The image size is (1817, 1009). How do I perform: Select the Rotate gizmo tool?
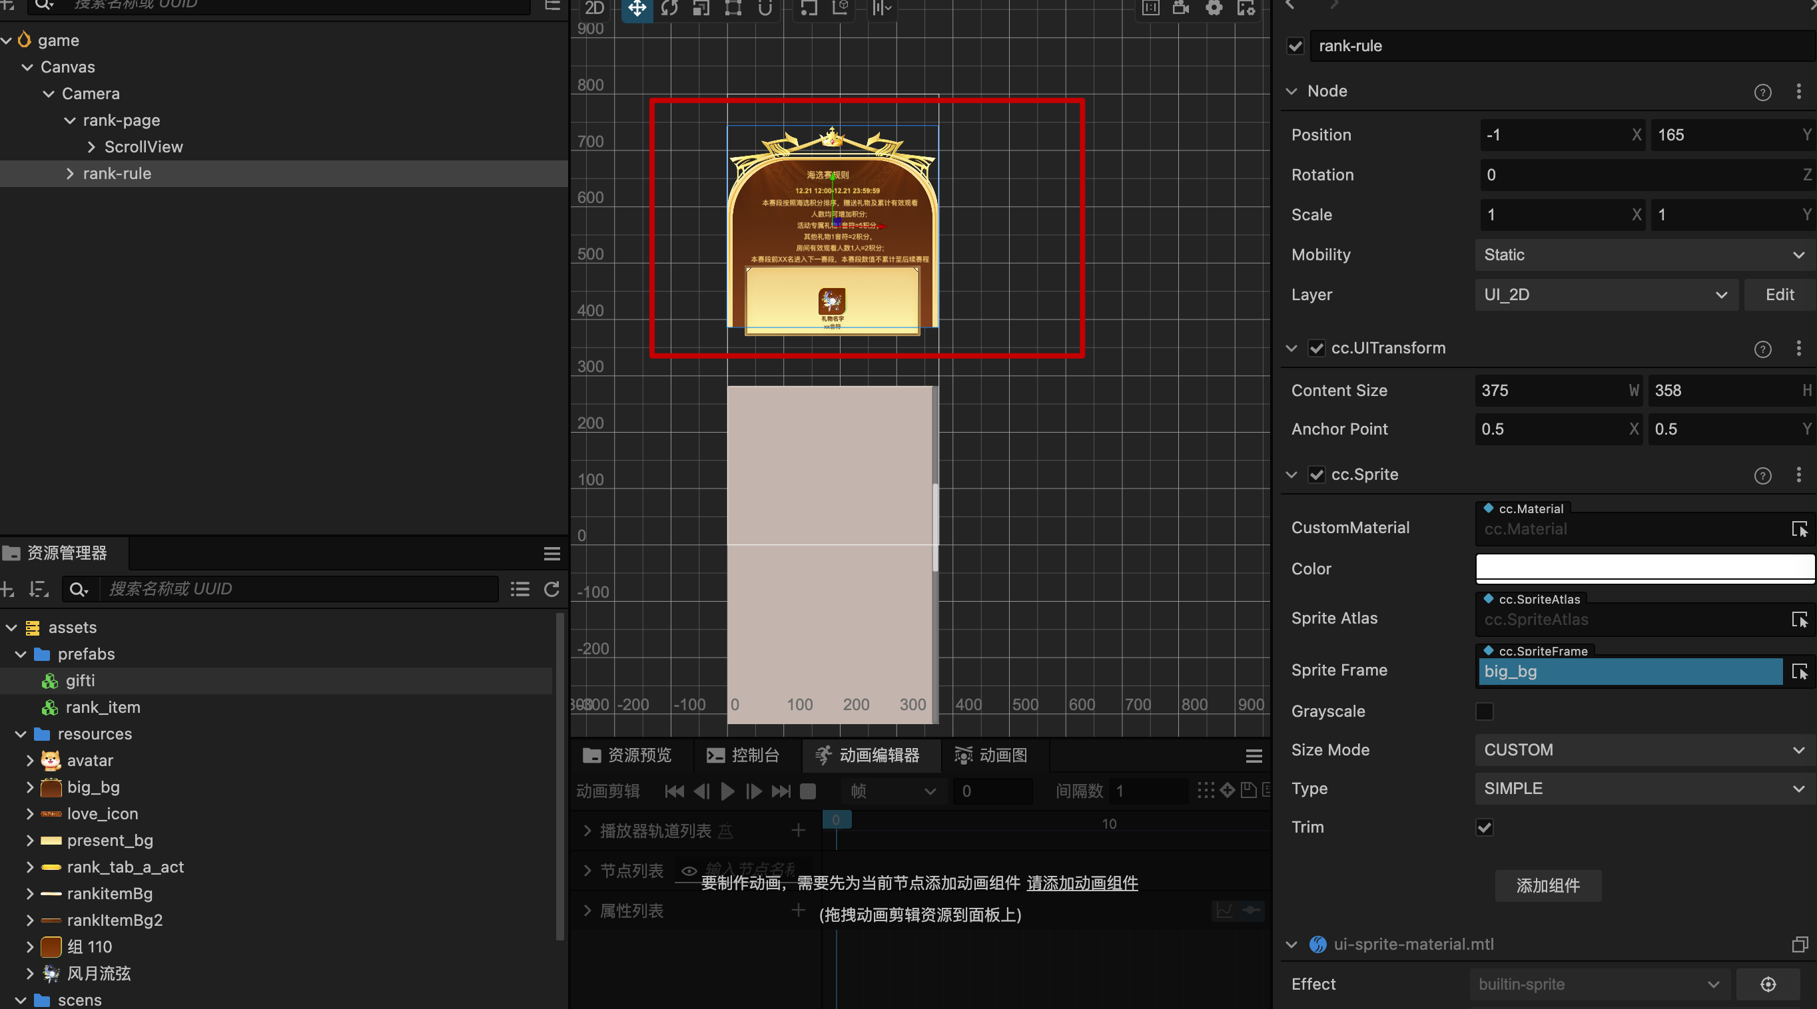pyautogui.click(x=669, y=9)
